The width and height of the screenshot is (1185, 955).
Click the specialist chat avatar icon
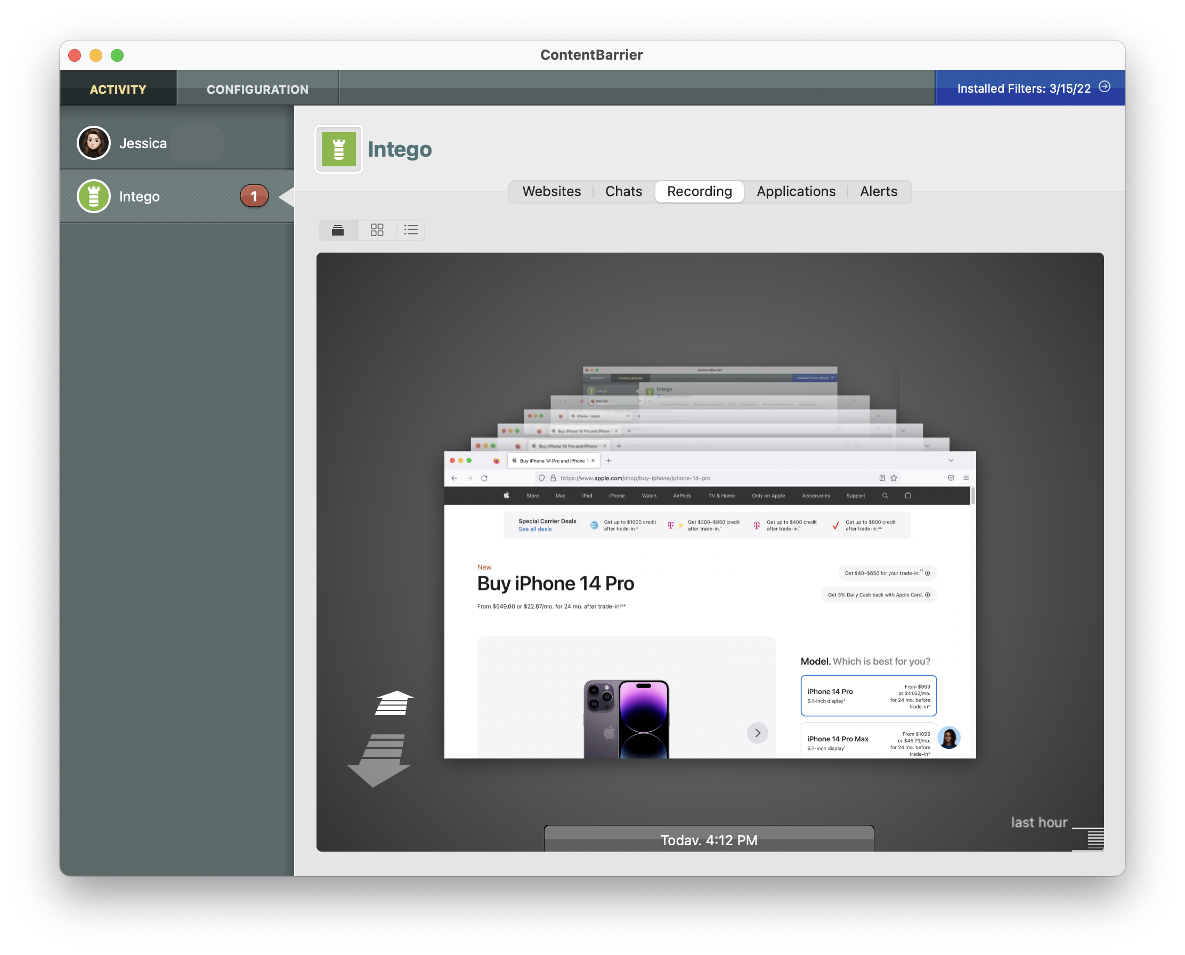click(x=948, y=738)
